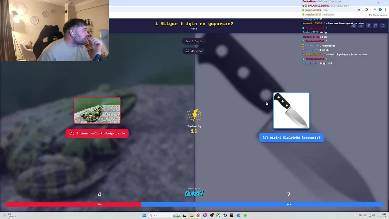Open the Chrome media control icon
Viewport: 389px width, 219px height.
(375, 9)
